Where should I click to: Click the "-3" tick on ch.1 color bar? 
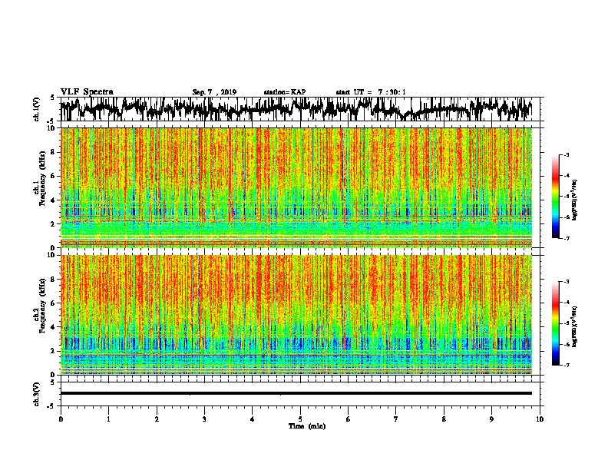566,155
